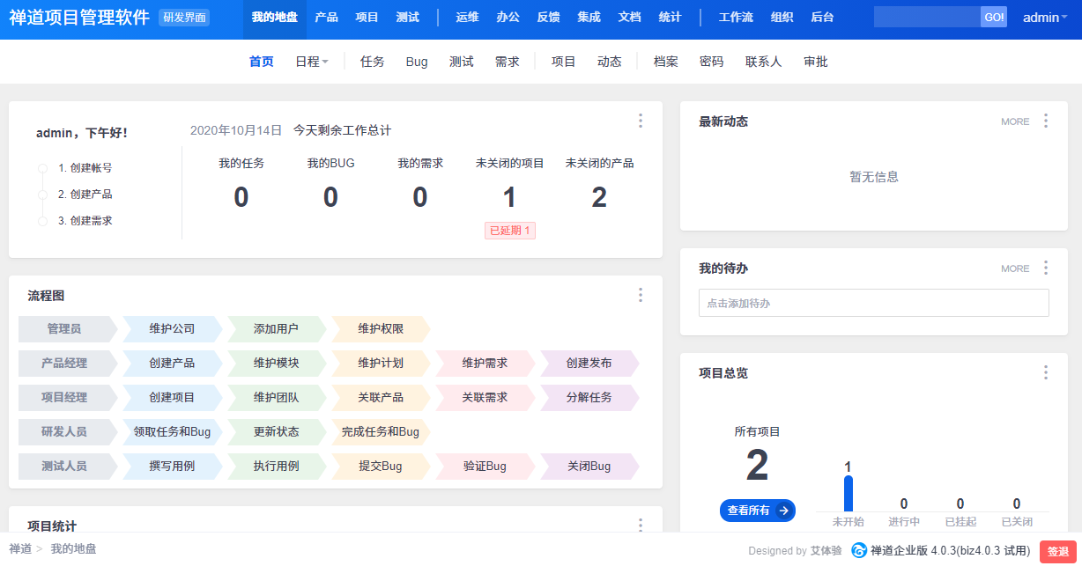1082x566 pixels.
Task: Open the 集成 main menu
Action: [x=589, y=17]
